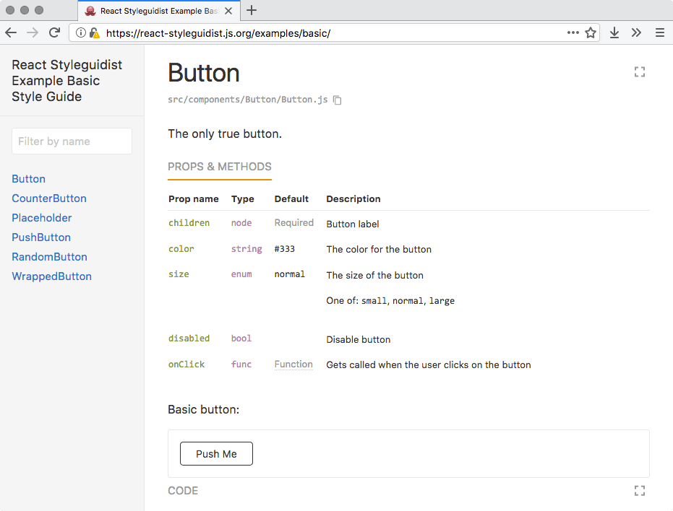Open the Firefox hamburger menu

pos(659,32)
